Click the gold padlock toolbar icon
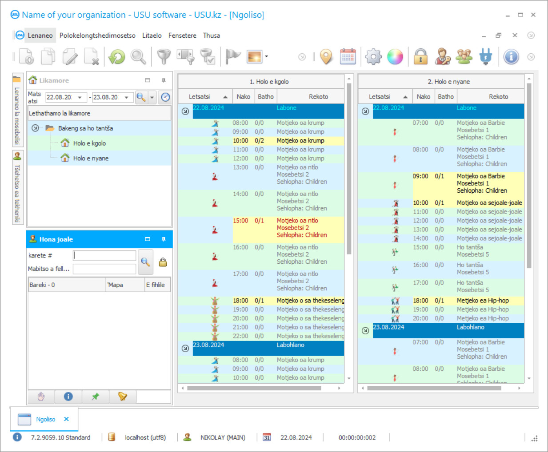 point(420,57)
